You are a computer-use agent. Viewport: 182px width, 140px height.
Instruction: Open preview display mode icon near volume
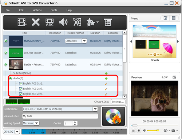tap(166, 131)
